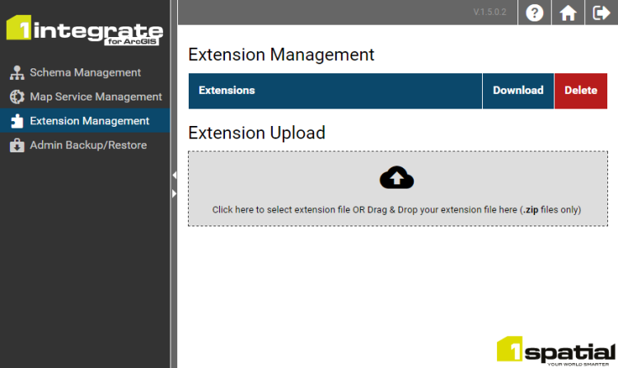
Task: Click the logout exit icon
Action: pos(601,13)
